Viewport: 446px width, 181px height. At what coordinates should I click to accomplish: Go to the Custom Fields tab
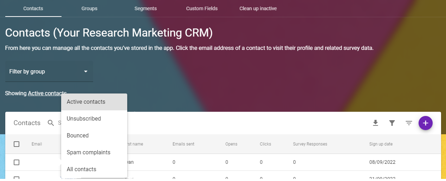tap(202, 8)
